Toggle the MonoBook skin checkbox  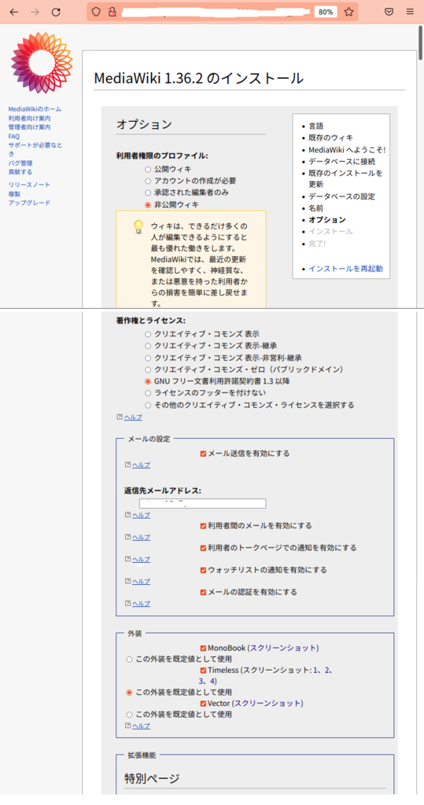coord(204,648)
